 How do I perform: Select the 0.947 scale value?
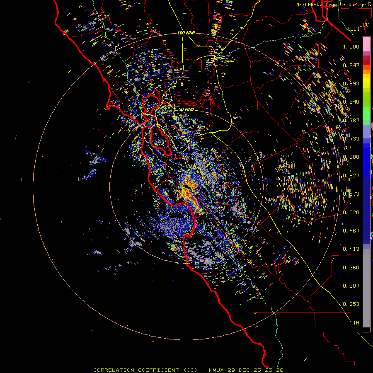pyautogui.click(x=351, y=65)
